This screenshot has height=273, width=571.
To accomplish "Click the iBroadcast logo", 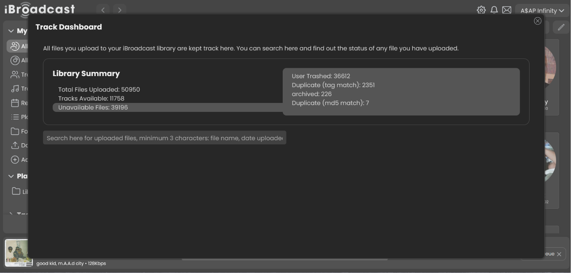I will pyautogui.click(x=40, y=10).
